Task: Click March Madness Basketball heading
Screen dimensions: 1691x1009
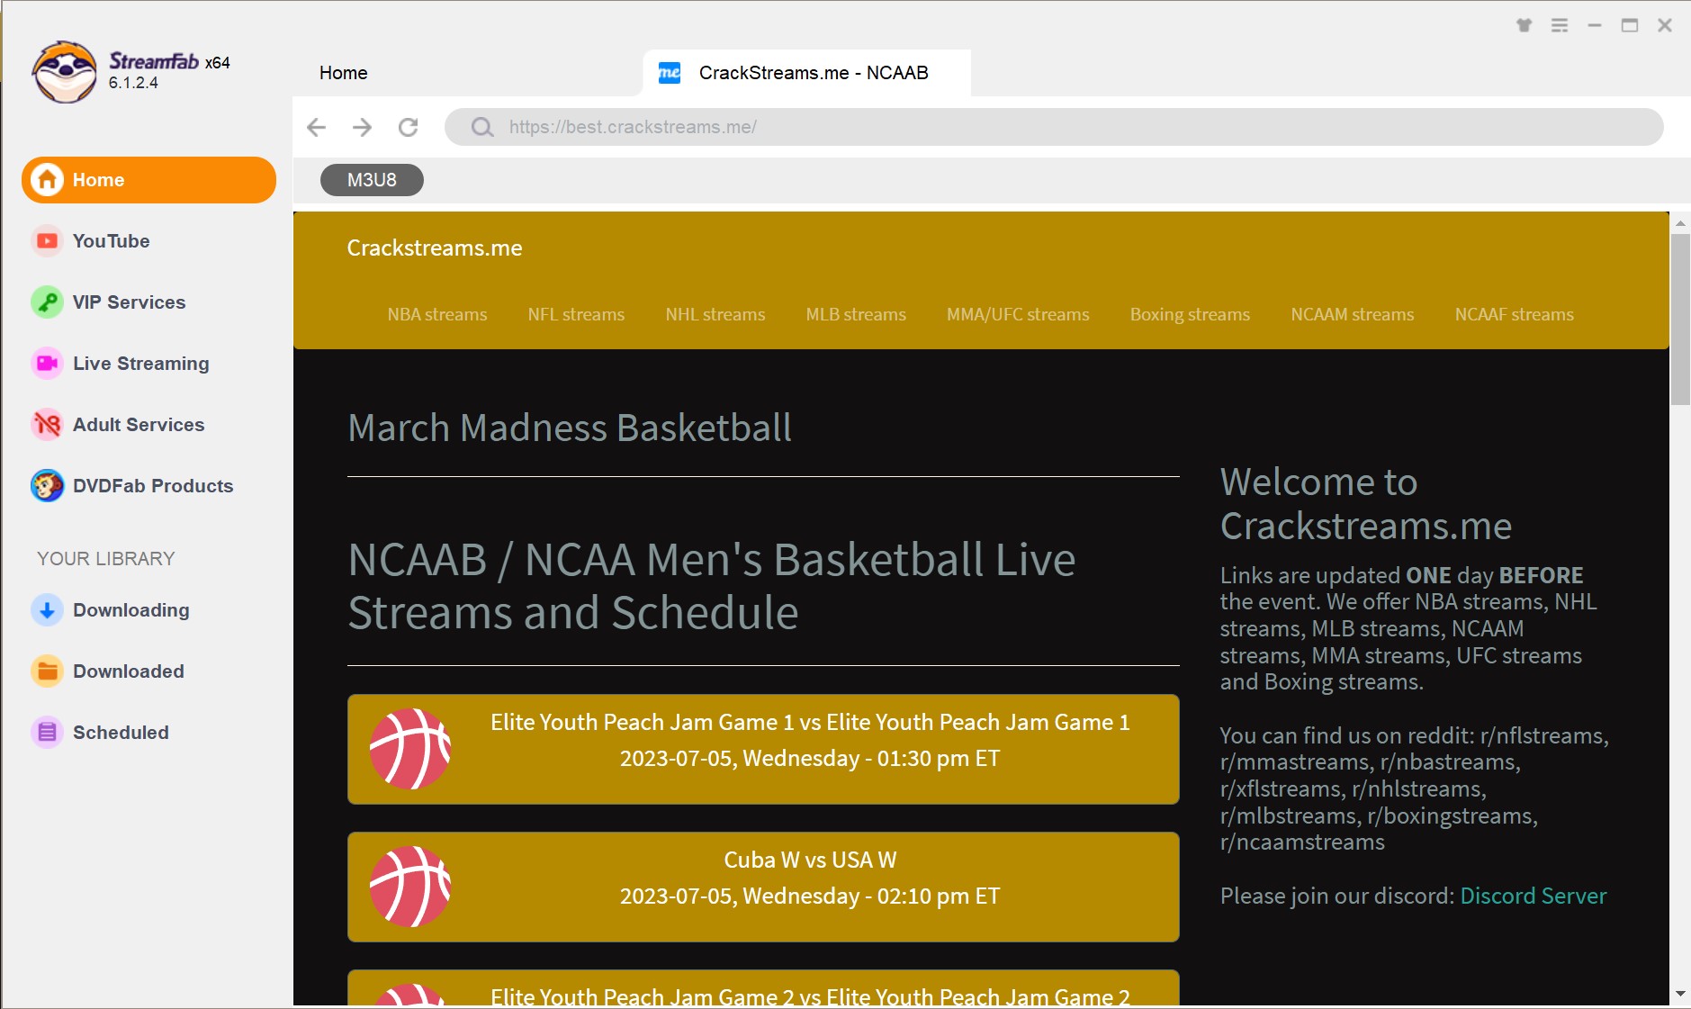Action: 570,428
